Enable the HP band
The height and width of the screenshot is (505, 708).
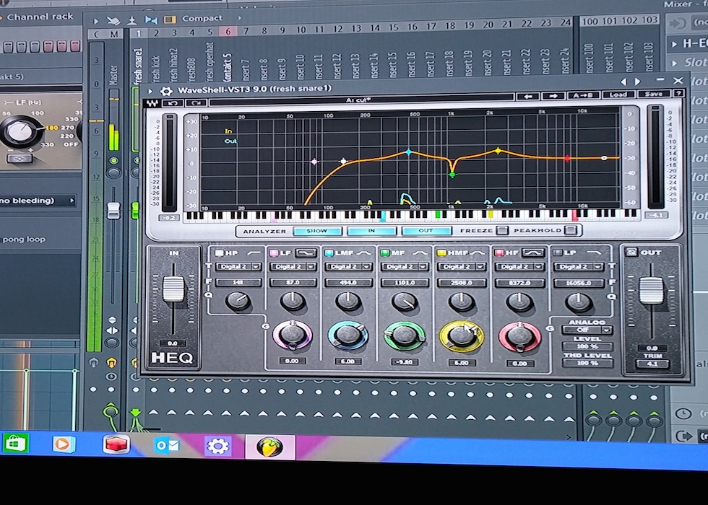220,253
